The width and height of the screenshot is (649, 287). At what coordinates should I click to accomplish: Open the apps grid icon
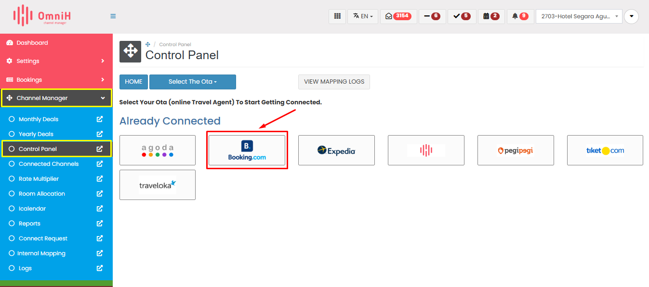coord(337,16)
